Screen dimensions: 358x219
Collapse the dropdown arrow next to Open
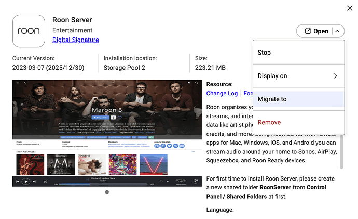pos(337,31)
